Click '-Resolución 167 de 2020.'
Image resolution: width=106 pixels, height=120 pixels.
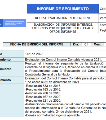[x=43, y=97]
